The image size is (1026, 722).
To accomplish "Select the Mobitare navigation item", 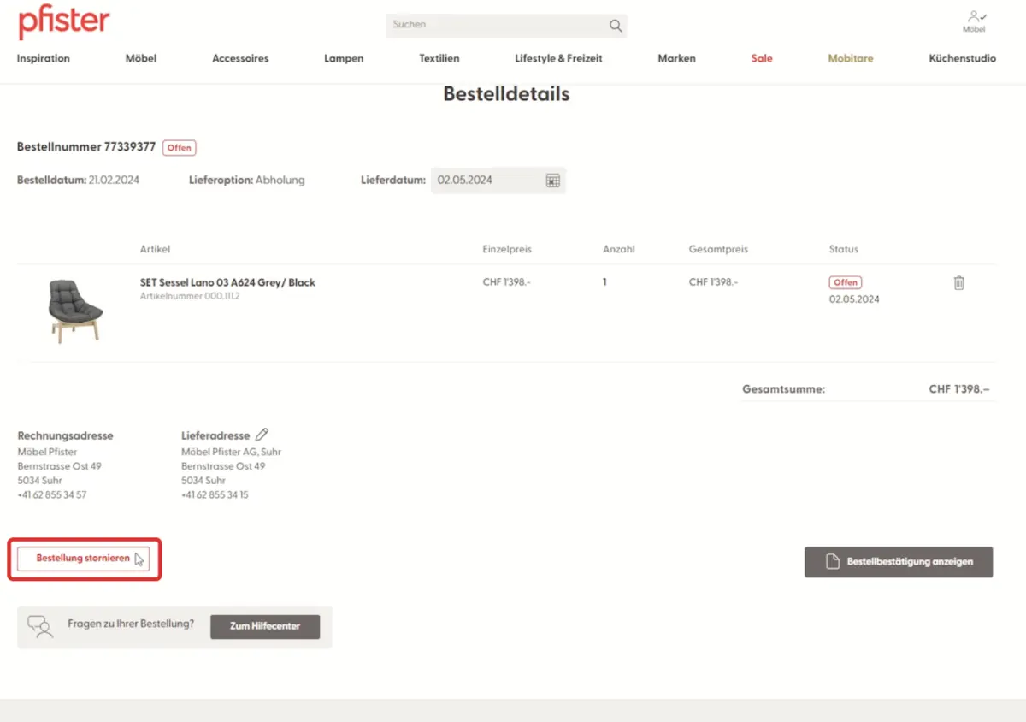I will pos(850,58).
